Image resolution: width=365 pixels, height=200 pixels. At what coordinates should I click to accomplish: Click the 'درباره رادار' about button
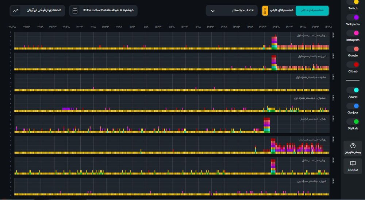point(353,166)
